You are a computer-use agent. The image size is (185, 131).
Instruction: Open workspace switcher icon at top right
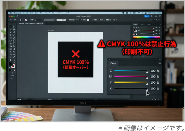point(160,16)
